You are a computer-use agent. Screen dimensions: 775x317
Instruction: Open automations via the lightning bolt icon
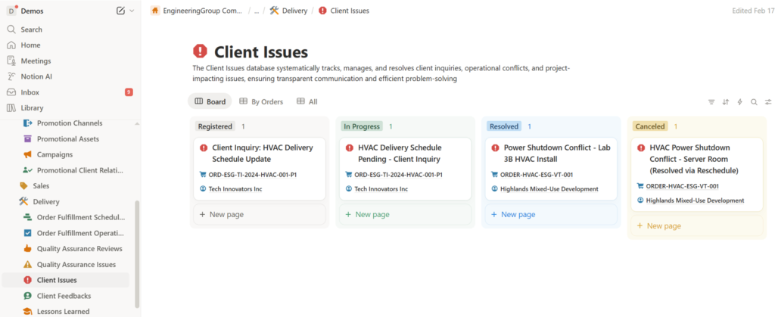739,101
